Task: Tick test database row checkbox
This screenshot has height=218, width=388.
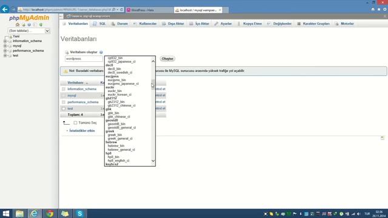Action: coord(64,108)
